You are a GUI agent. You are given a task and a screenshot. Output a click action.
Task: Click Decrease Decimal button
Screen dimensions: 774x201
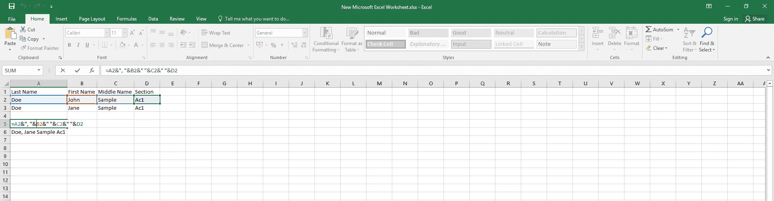304,45
